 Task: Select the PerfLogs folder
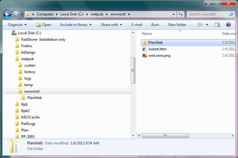(x=28, y=124)
